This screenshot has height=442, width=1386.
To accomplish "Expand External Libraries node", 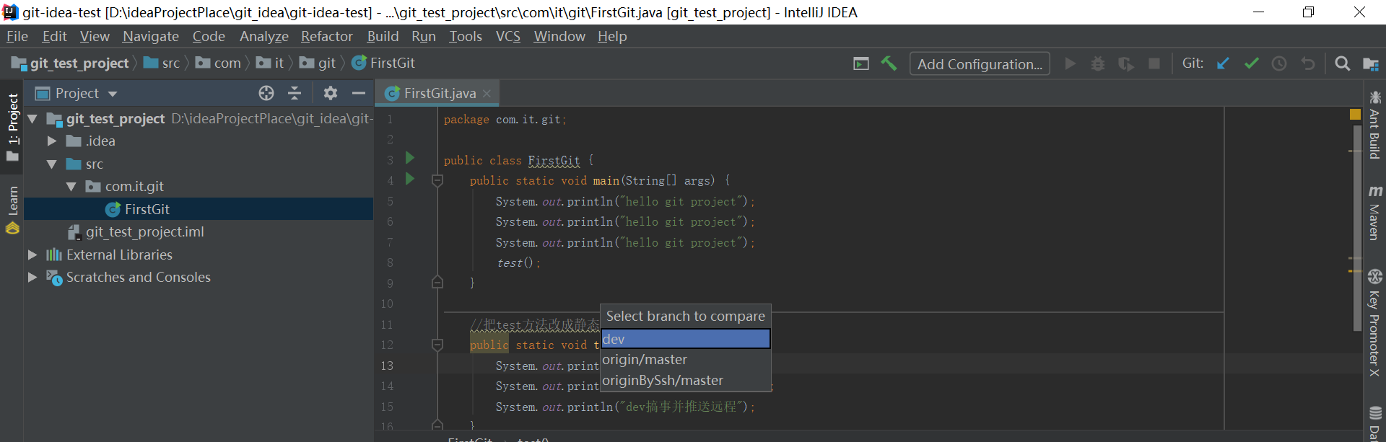I will tap(32, 255).
